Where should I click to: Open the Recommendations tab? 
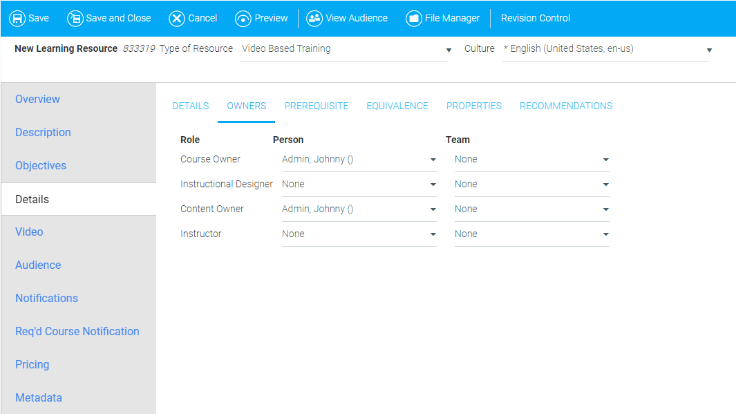click(566, 106)
